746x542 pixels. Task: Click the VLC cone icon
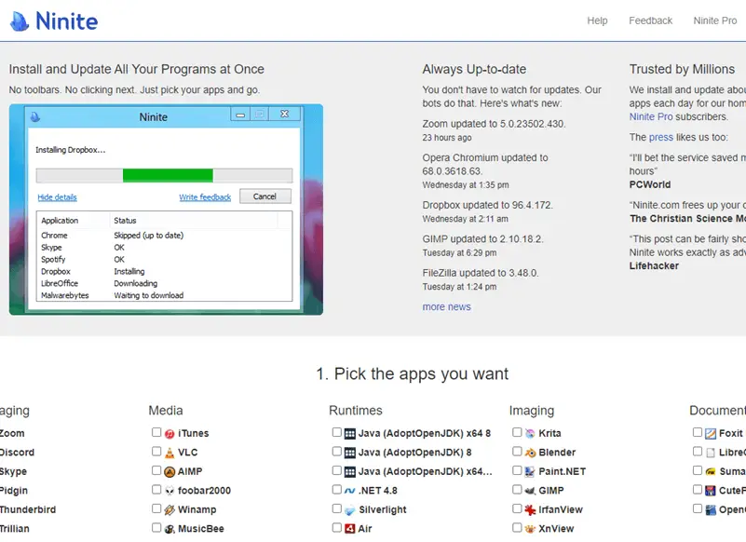click(x=170, y=453)
